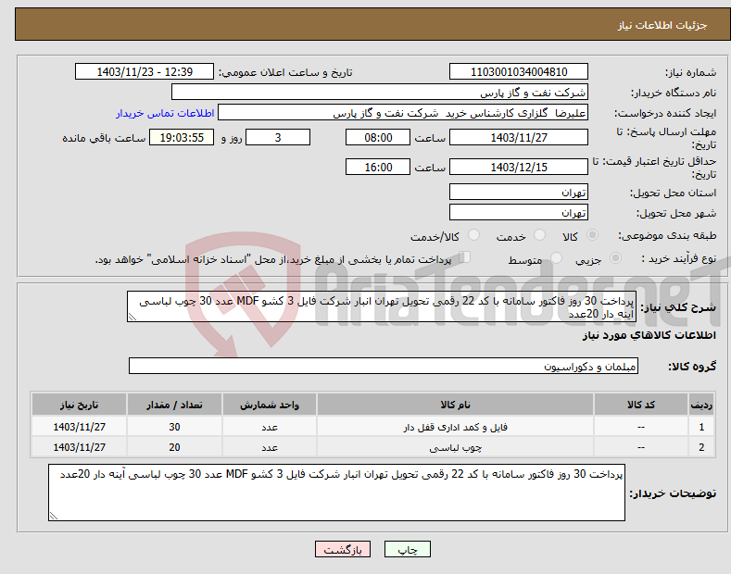Click the price validity date 1403/12/15 field
731x574 pixels.
(519, 167)
